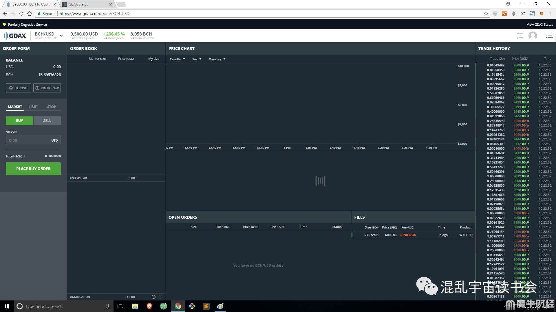Image resolution: width=556 pixels, height=312 pixels.
Task: Click the blue S extension icon
Action: (532, 14)
